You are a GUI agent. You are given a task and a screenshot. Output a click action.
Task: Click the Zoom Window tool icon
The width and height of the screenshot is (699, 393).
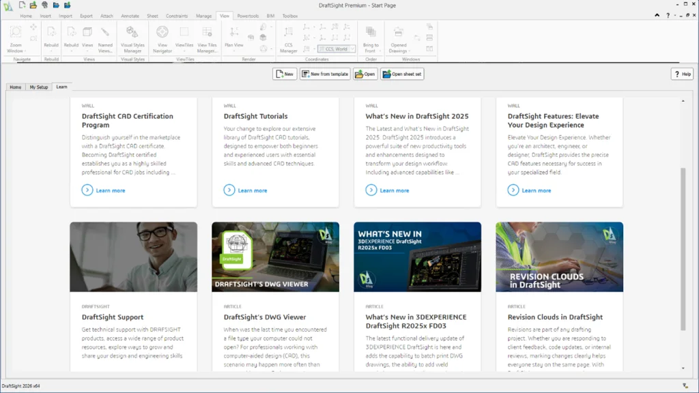coord(16,32)
